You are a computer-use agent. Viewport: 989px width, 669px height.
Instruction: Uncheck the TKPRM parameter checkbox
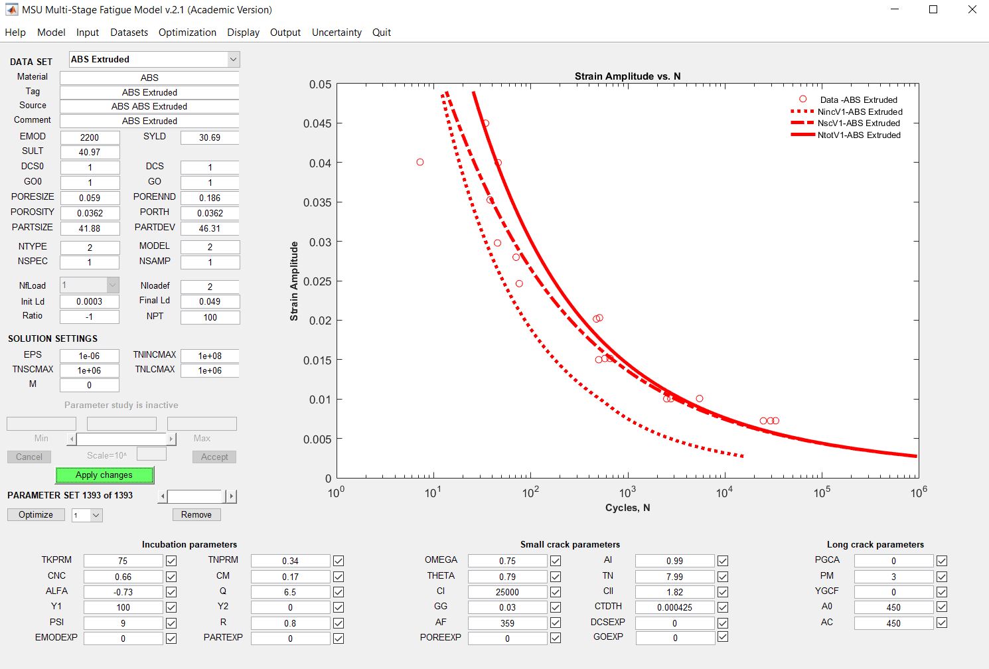[x=171, y=561]
